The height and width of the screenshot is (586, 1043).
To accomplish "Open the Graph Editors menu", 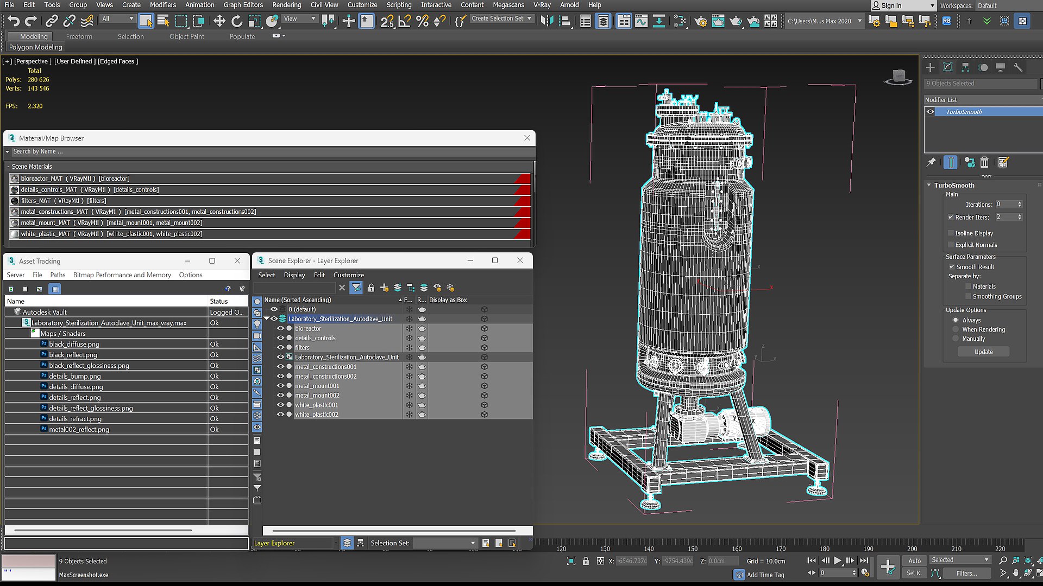I will (x=243, y=5).
